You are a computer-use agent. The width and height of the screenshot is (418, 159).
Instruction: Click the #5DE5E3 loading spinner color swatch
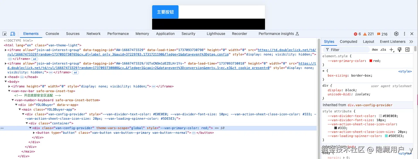386,136
